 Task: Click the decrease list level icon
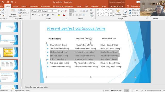click(x=80, y=11)
